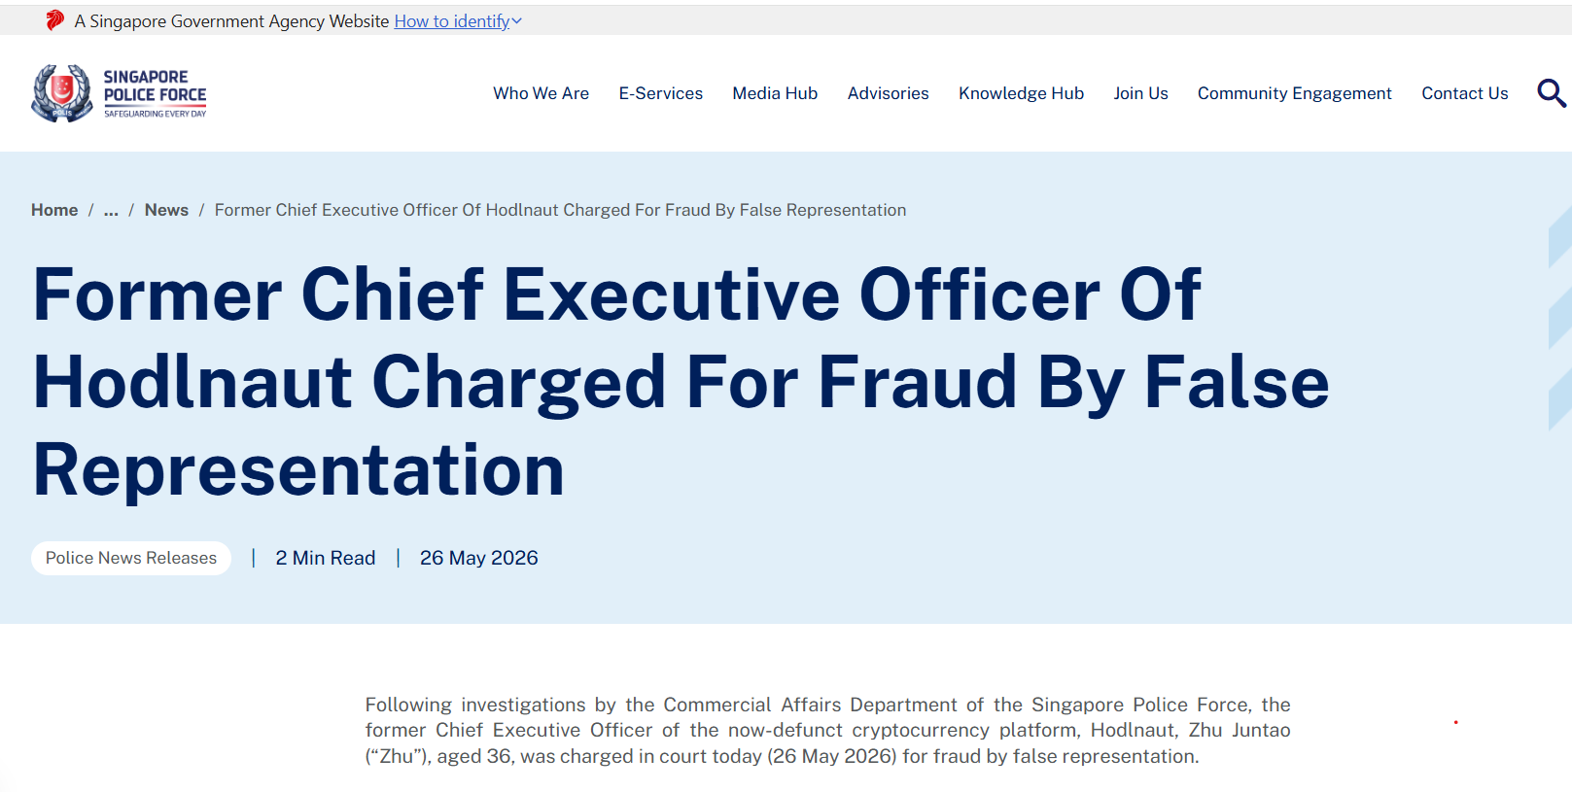This screenshot has height=792, width=1572.
Task: Go to News in breadcrumb
Action: pos(166,210)
